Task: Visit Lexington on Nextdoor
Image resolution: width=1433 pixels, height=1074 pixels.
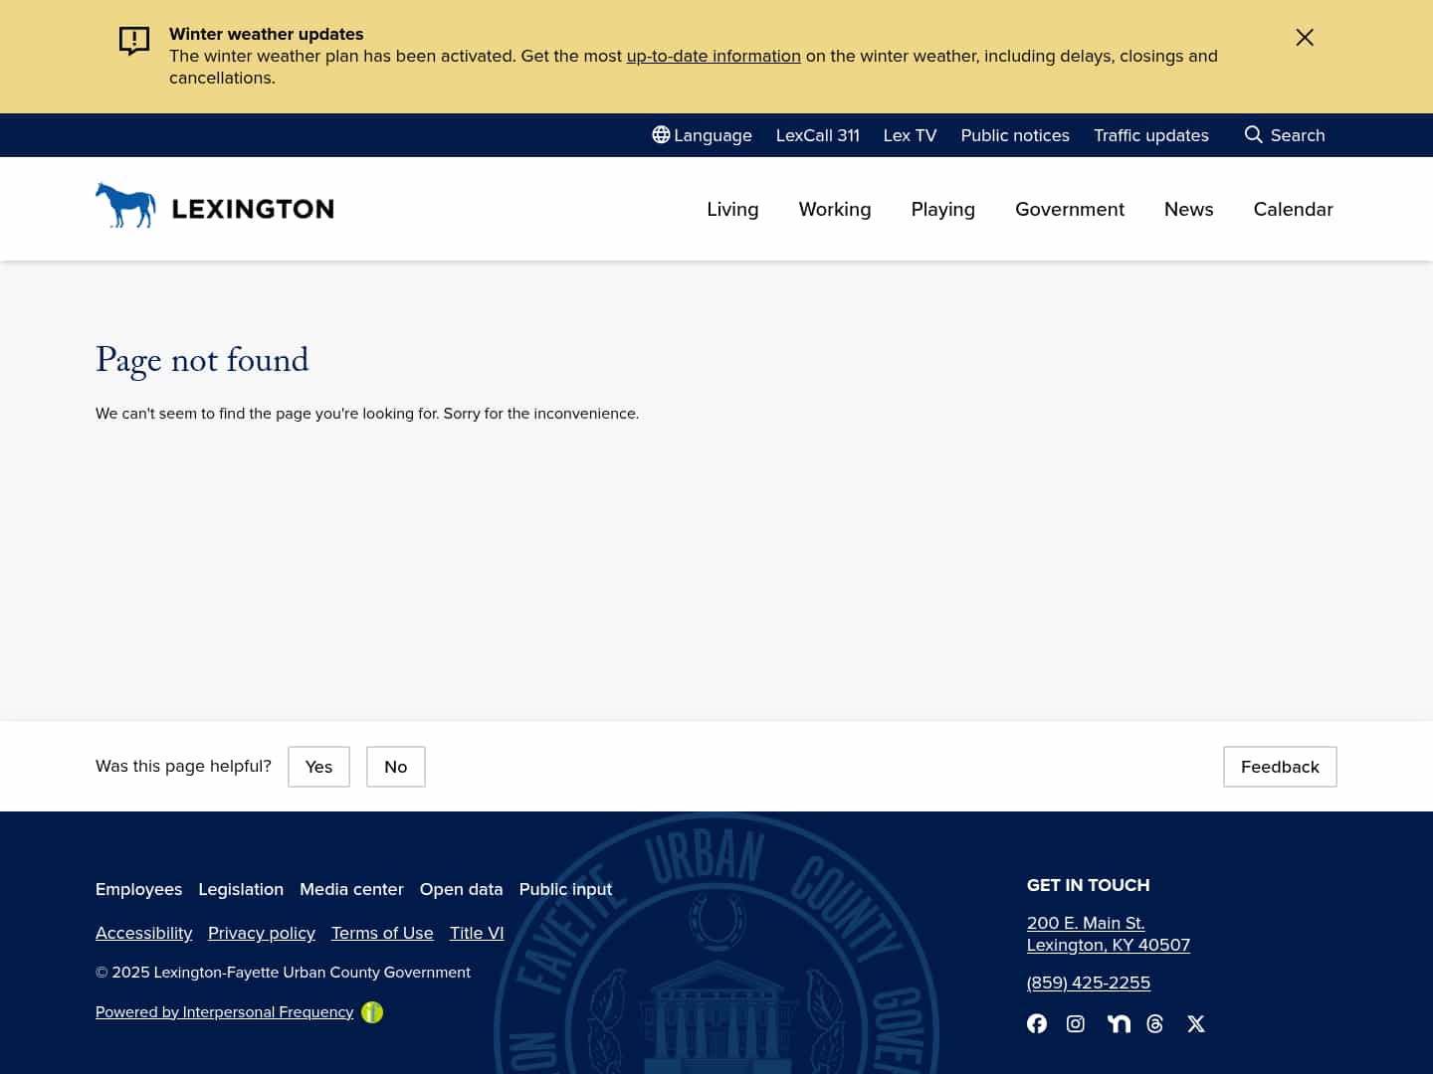Action: pyautogui.click(x=1119, y=1023)
